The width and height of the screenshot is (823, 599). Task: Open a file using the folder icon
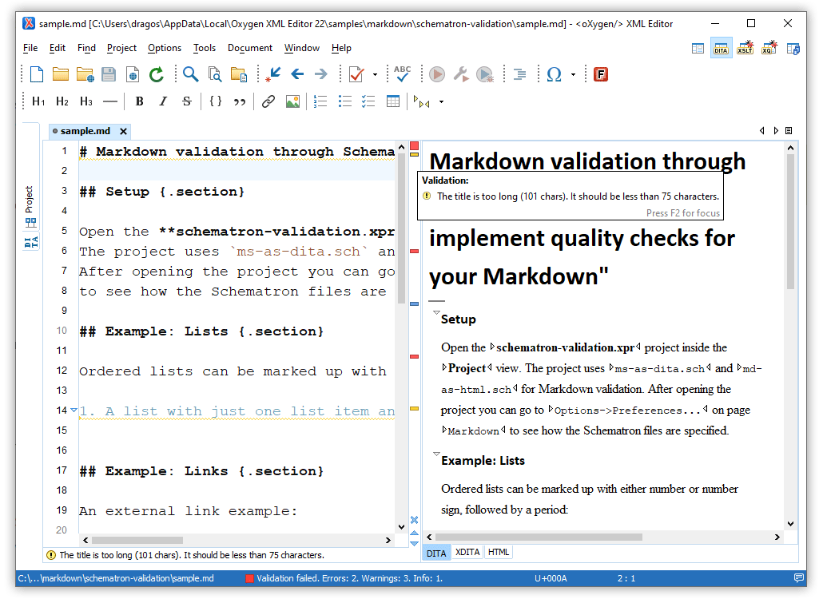pyautogui.click(x=61, y=74)
